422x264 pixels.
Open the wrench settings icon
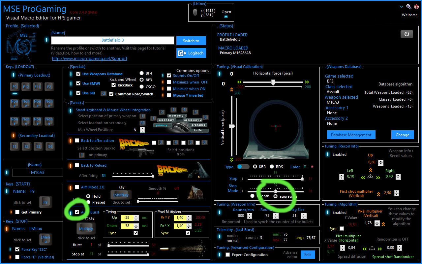(409, 7)
